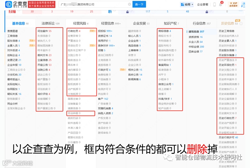Open 企业套餐 in header
Screen dimensions: 250x168
[x=203, y=4]
